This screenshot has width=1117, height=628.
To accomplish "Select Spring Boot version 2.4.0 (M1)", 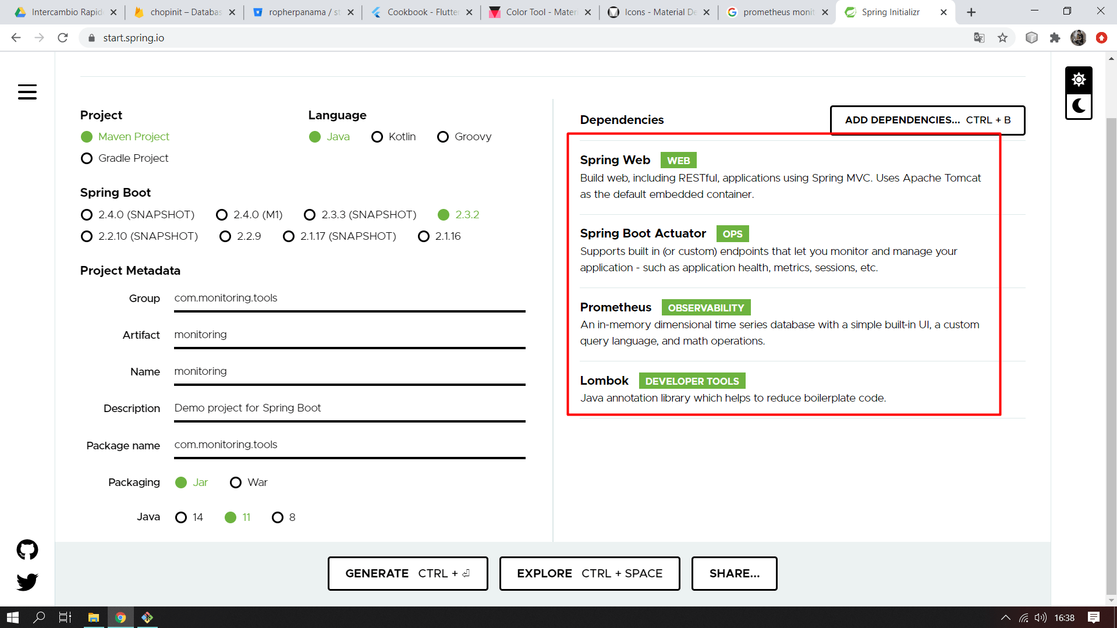I will [222, 215].
